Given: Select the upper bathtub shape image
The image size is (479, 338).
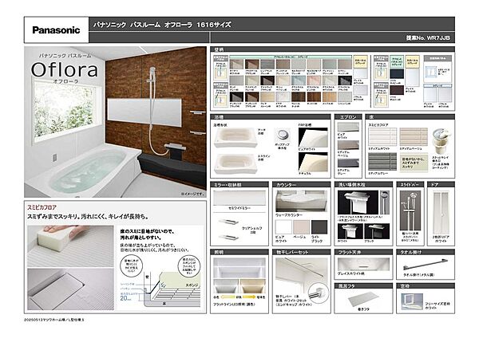Looking at the screenshot, I should [x=236, y=138].
